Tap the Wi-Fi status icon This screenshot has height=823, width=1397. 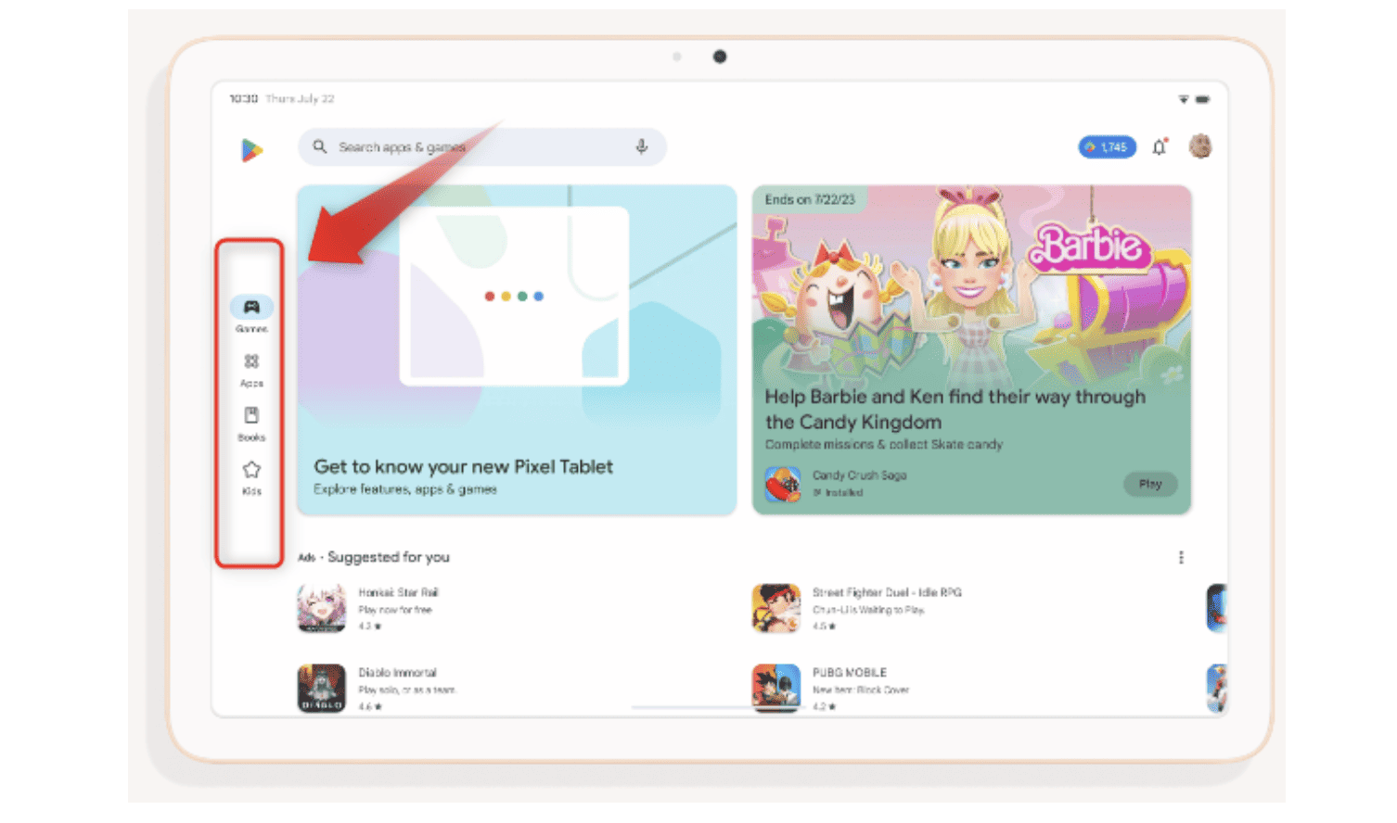[x=1184, y=99]
